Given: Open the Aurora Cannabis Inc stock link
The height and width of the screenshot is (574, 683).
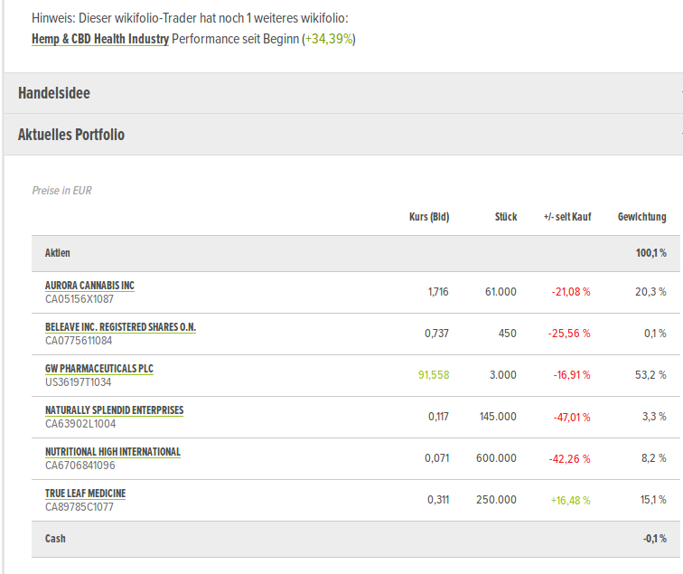Looking at the screenshot, I should [89, 285].
